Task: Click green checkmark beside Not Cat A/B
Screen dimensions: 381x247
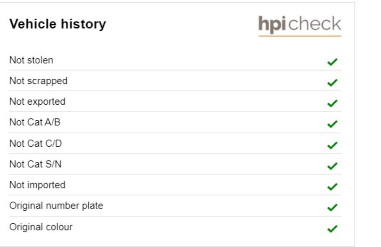Action: pyautogui.click(x=332, y=124)
